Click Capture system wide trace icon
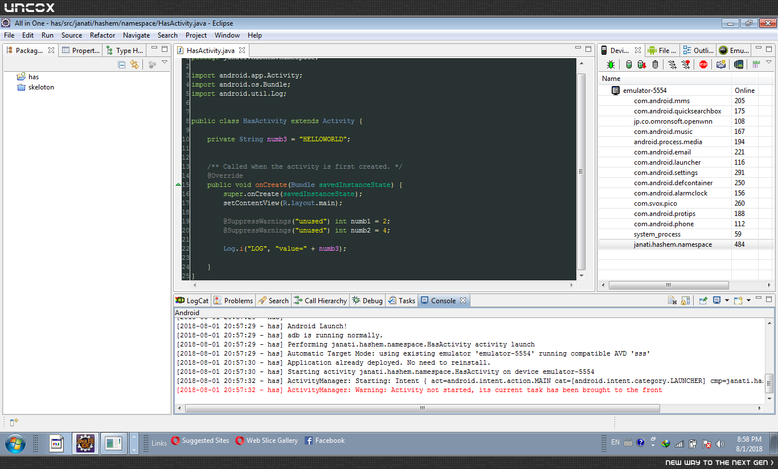Screen dimensions: 778x469 (x=756, y=64)
